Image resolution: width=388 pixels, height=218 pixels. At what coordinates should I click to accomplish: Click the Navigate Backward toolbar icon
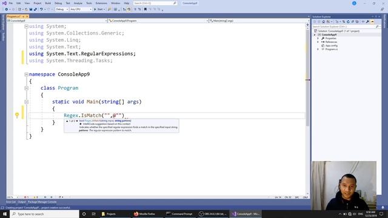point(6,10)
